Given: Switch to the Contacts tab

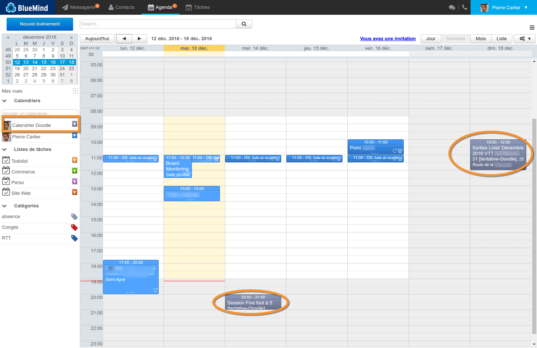Looking at the screenshot, I should [x=121, y=7].
